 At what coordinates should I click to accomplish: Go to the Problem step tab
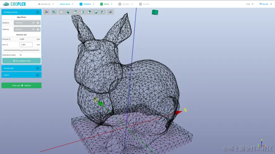coord(85,4)
